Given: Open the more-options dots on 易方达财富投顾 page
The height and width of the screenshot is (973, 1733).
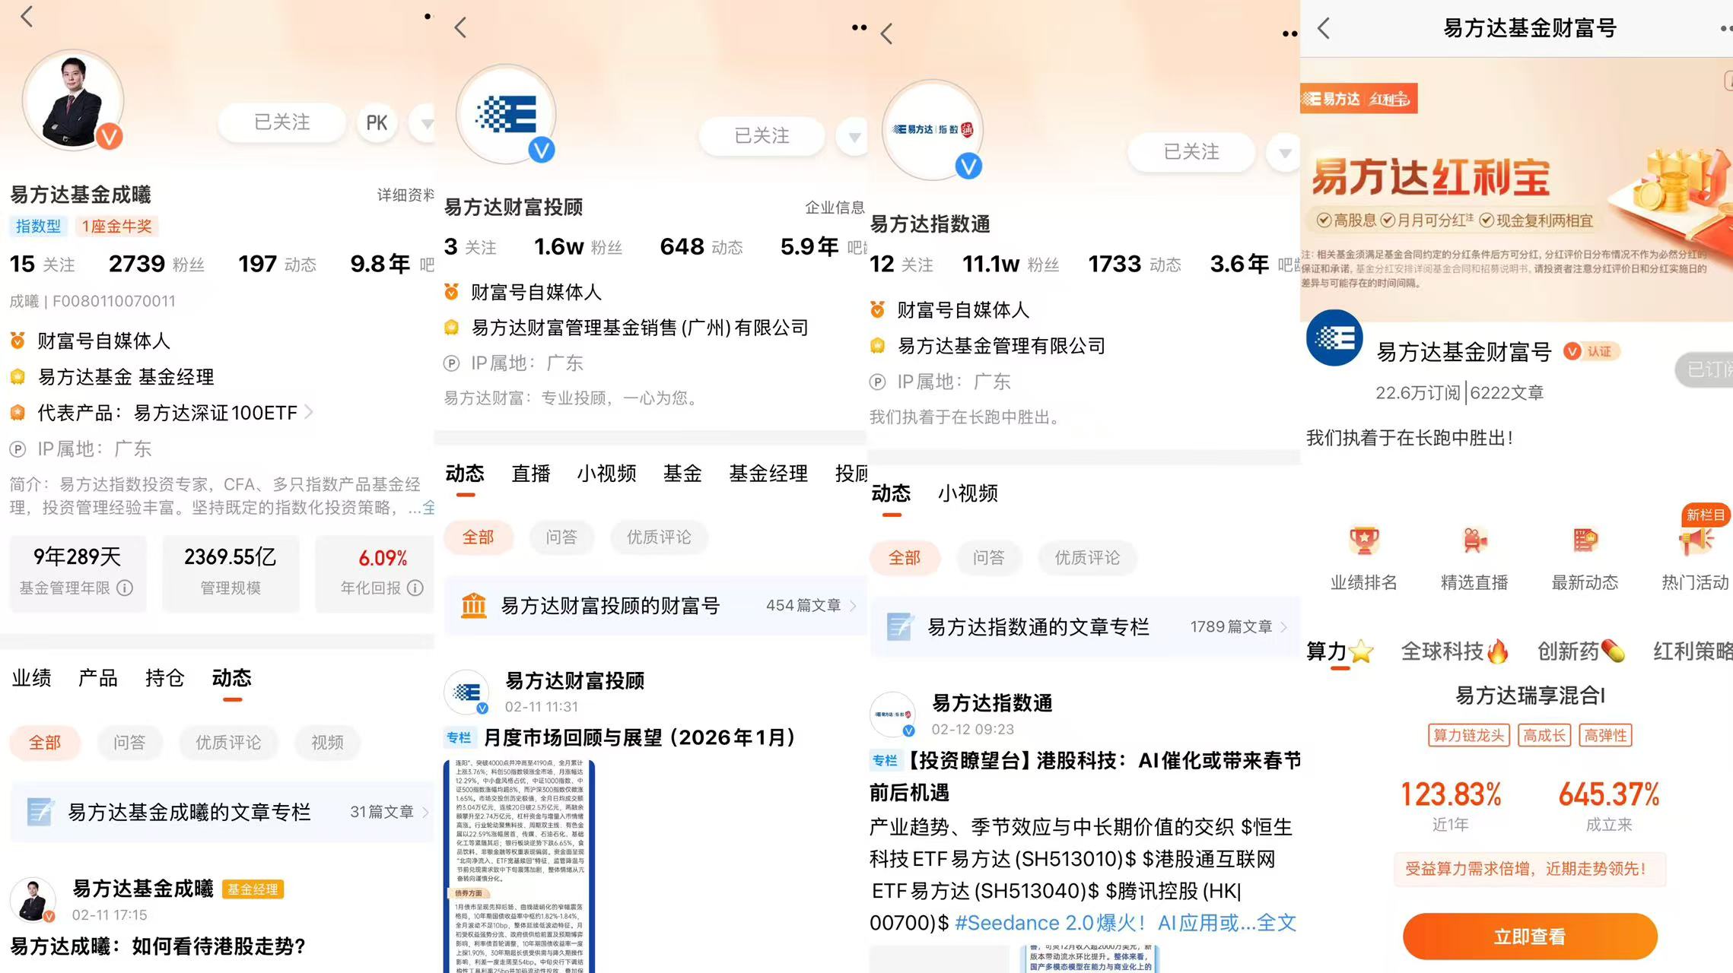Looking at the screenshot, I should 859,27.
